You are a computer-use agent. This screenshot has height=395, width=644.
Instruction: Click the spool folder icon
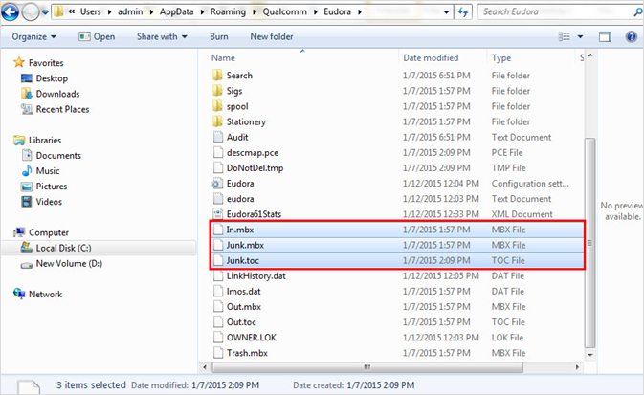217,106
